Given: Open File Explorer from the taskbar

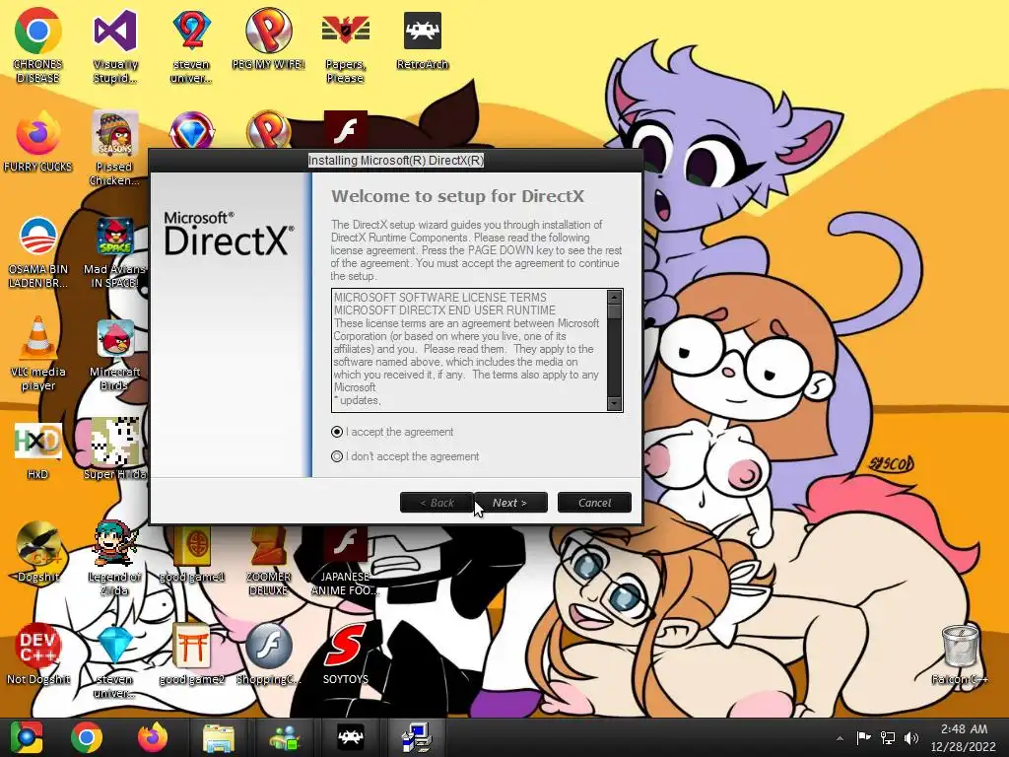Looking at the screenshot, I should pyautogui.click(x=219, y=737).
